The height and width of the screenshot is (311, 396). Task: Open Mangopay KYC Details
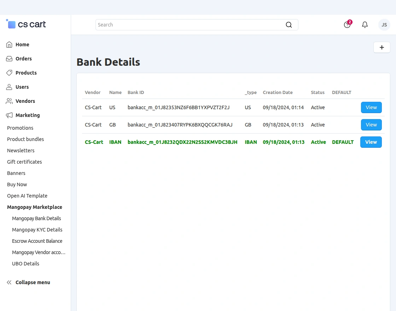point(37,230)
